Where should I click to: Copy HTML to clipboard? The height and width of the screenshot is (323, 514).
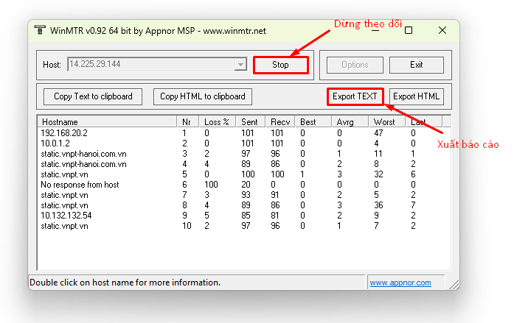click(x=203, y=96)
